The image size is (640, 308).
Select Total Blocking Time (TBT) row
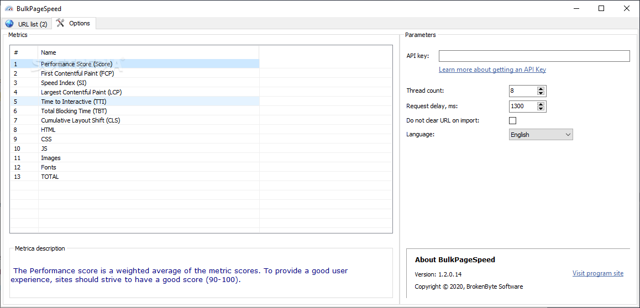coord(135,111)
